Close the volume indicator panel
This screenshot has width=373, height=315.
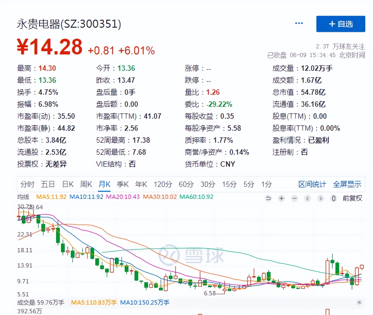(x=359, y=302)
